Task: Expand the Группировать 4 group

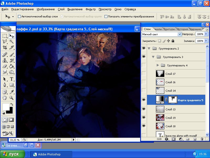Action: point(158,65)
